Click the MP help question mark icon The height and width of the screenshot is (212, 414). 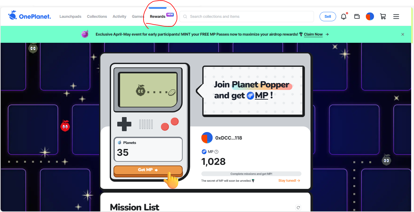click(216, 152)
